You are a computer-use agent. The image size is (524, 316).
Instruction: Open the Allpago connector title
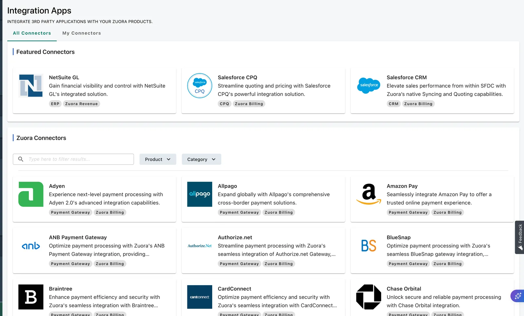(x=227, y=186)
